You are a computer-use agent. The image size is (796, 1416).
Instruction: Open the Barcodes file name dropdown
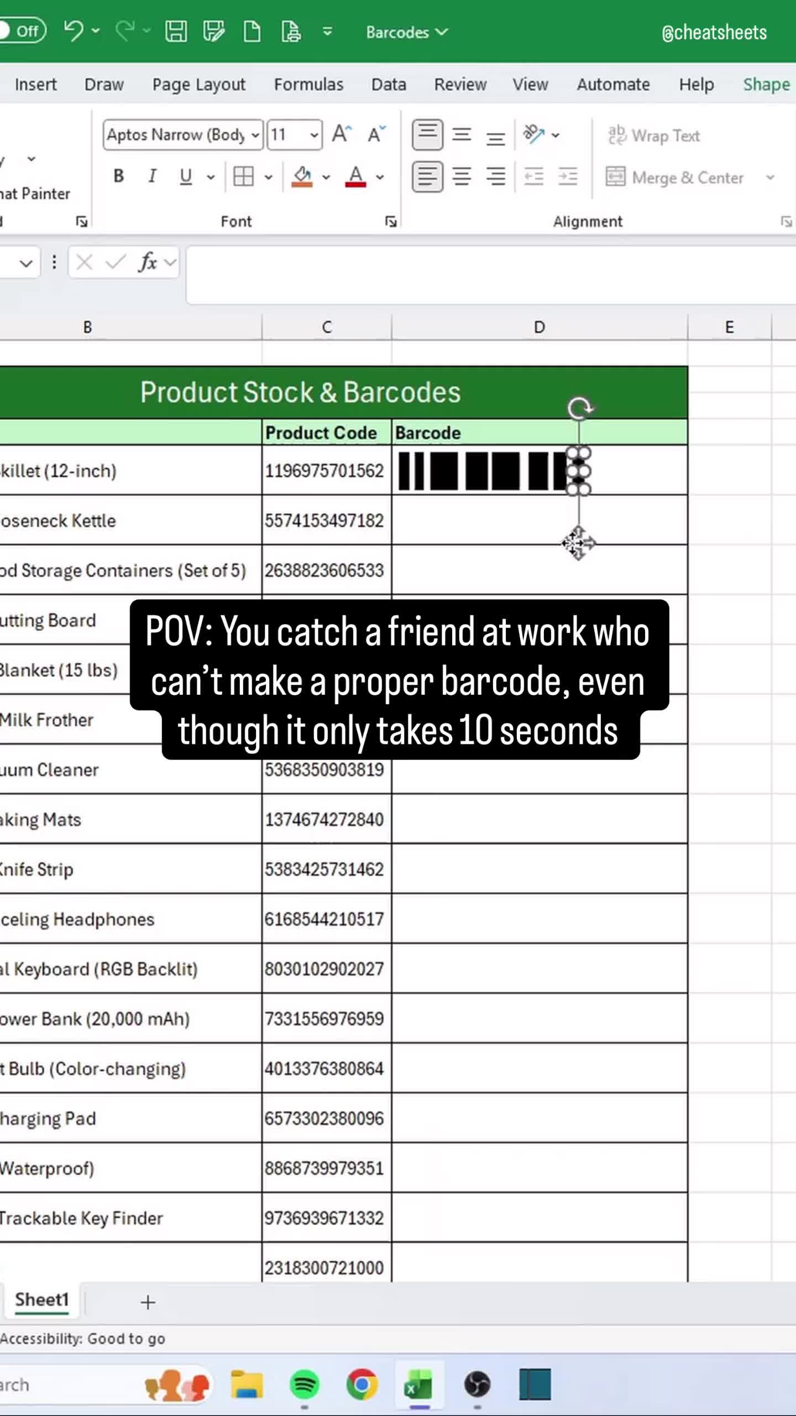pos(407,32)
